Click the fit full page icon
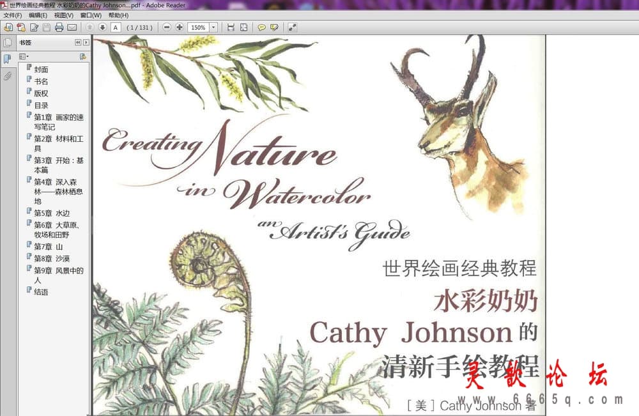This screenshot has width=639, height=416. [243, 27]
